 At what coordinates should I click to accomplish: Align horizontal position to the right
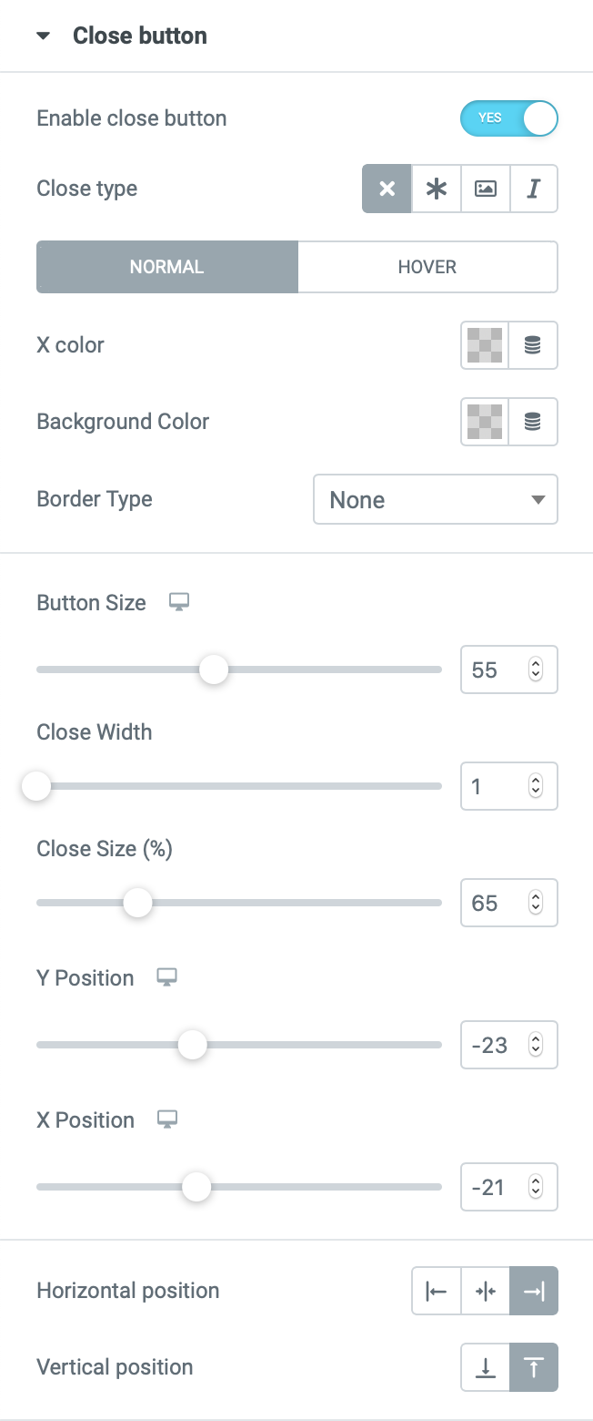[534, 1291]
